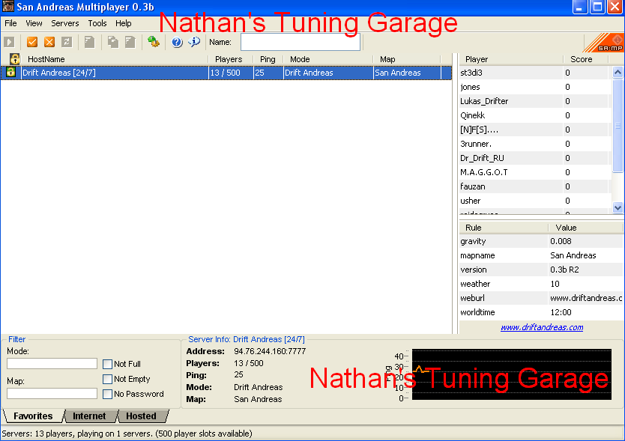The width and height of the screenshot is (625, 441).
Task: Select player [N]F[S].... in player list
Action: 535,130
